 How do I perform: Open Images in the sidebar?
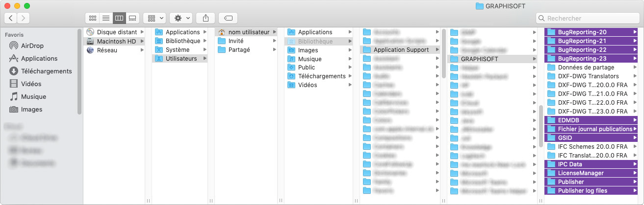click(x=31, y=109)
